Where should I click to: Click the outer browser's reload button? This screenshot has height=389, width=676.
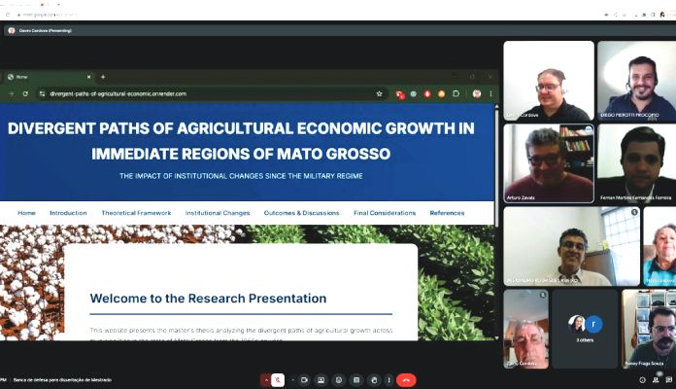pos(8,15)
